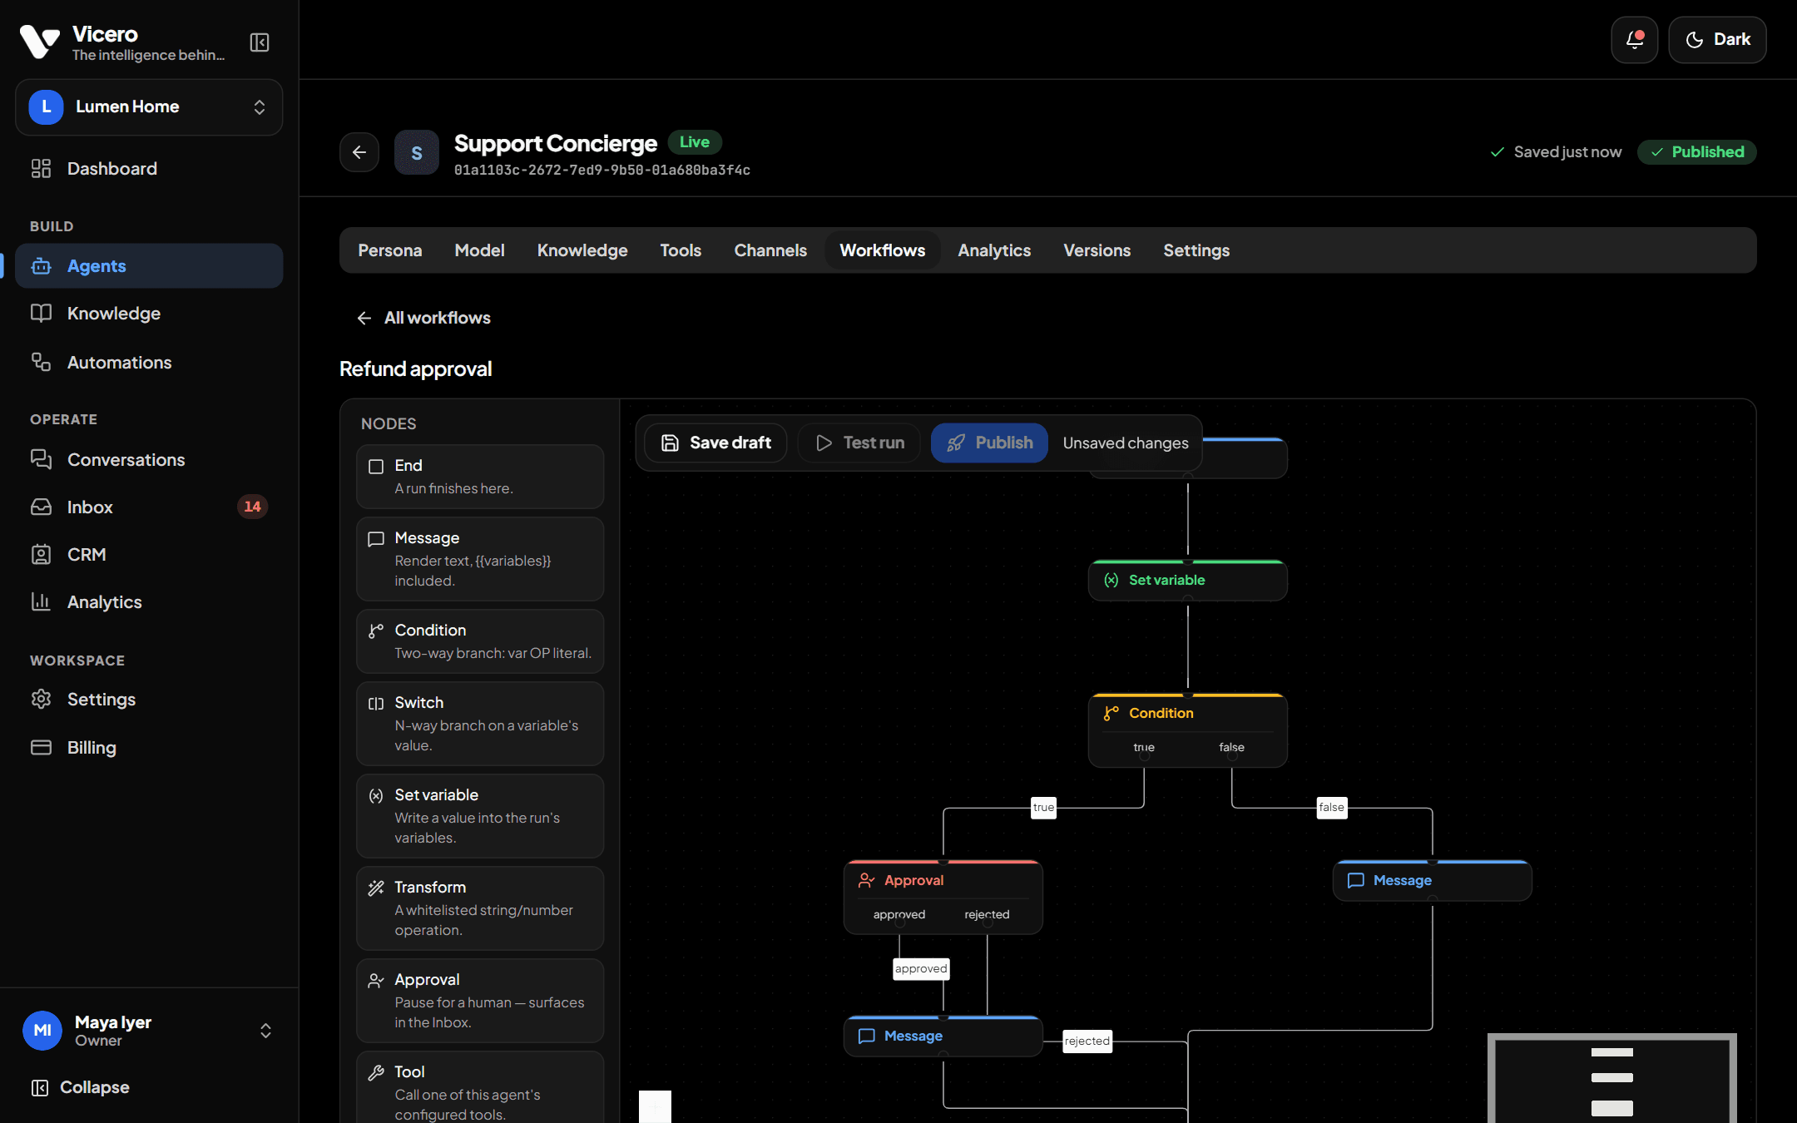Click the minimap in the canvas corner
The image size is (1797, 1123).
tap(1612, 1079)
